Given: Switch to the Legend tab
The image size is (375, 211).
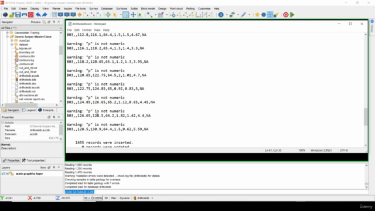Looking at the screenshot, I should coord(29,110).
